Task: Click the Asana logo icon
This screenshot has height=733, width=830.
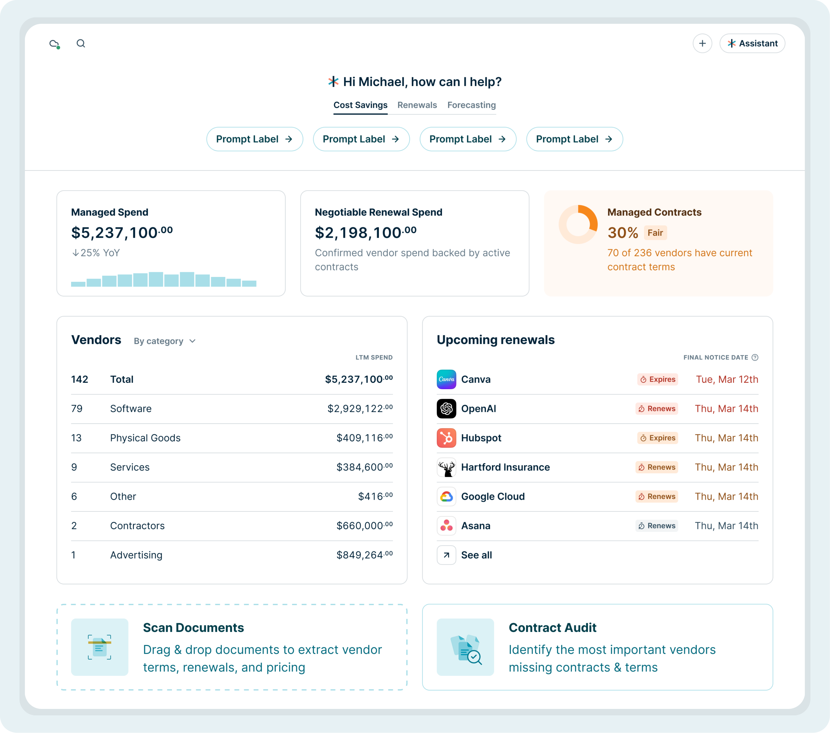Action: (x=446, y=526)
